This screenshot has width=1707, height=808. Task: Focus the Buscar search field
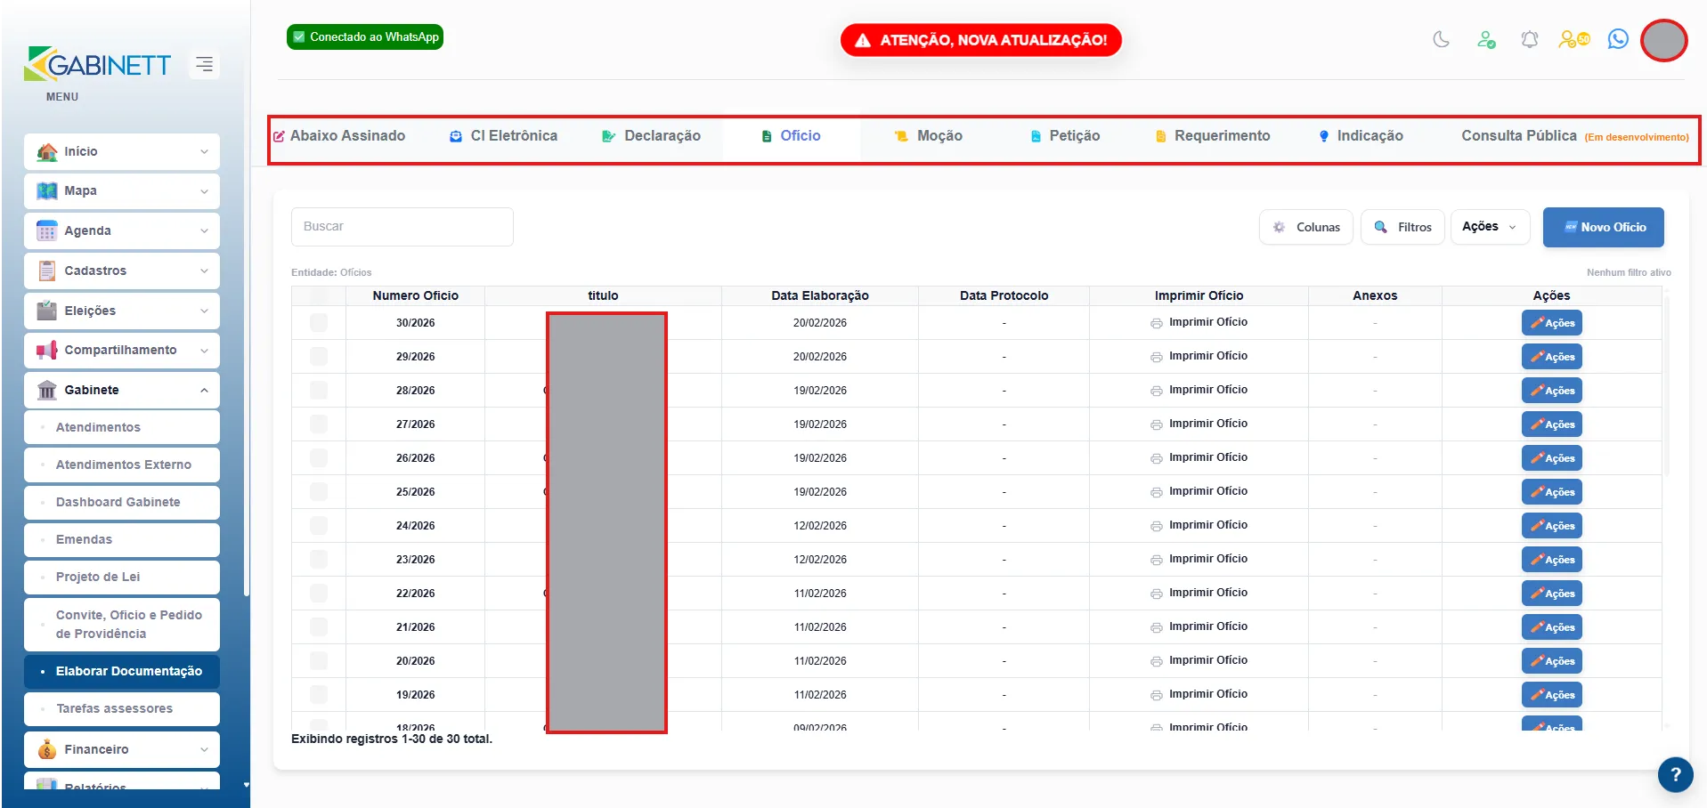click(x=402, y=227)
